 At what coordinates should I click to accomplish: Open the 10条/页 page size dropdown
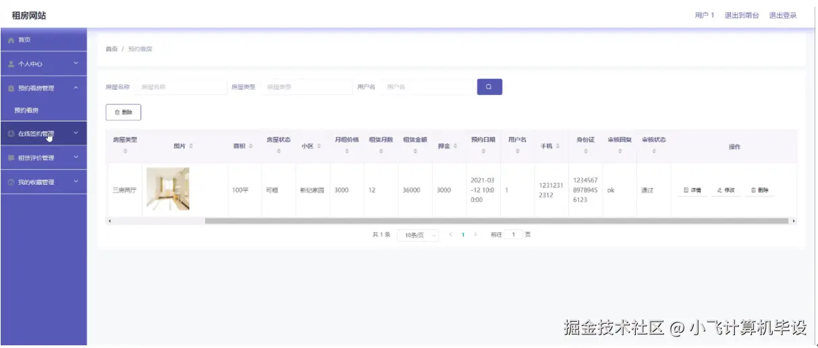click(418, 235)
